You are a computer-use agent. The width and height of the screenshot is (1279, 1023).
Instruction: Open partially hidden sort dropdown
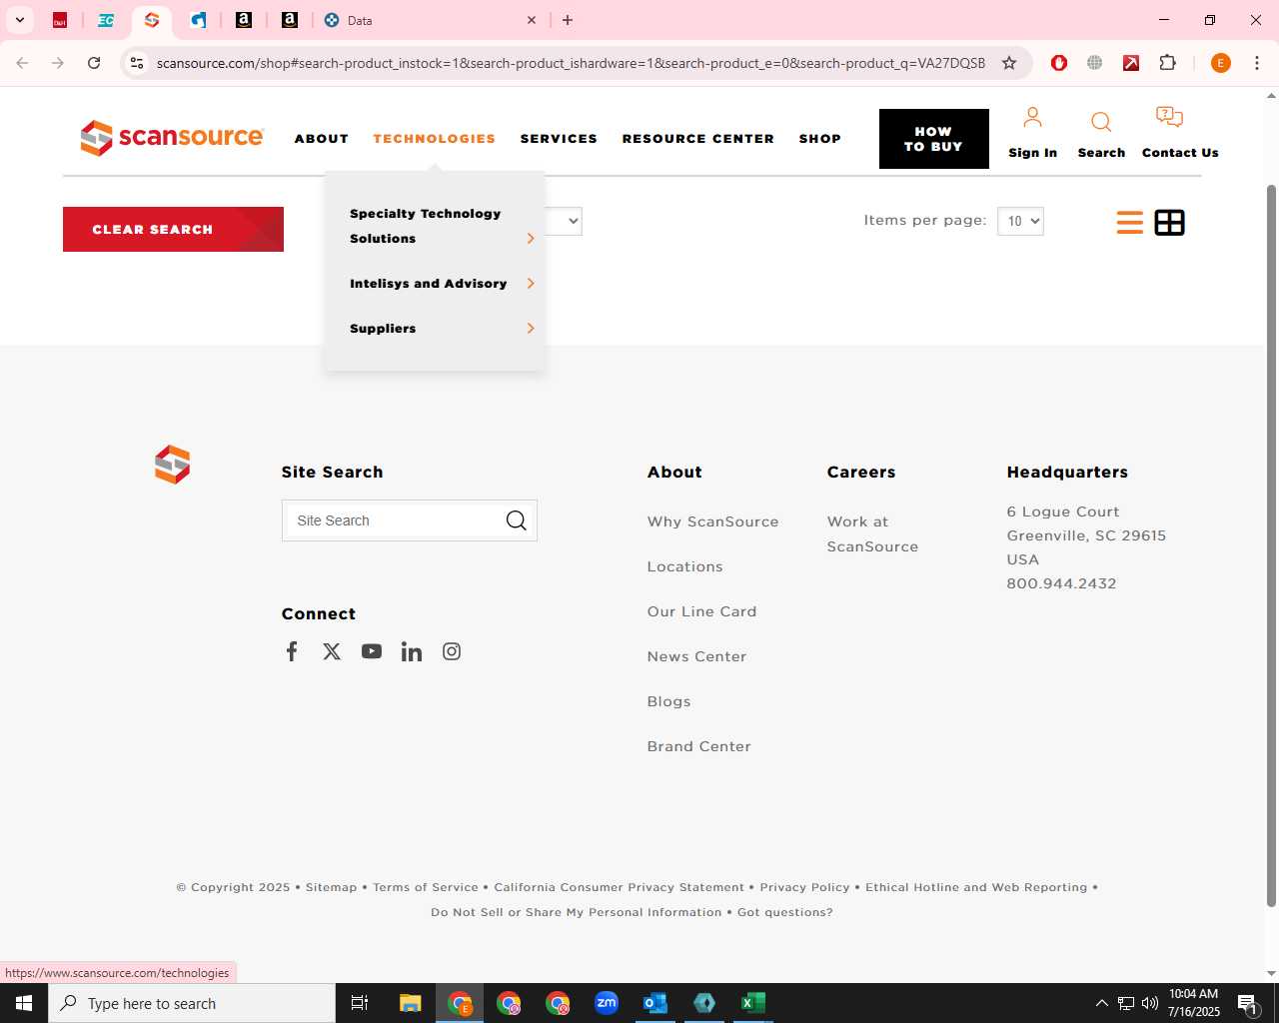(x=565, y=221)
